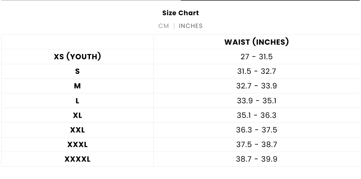Click the 32.7 - 33.9 waist value

tap(256, 86)
